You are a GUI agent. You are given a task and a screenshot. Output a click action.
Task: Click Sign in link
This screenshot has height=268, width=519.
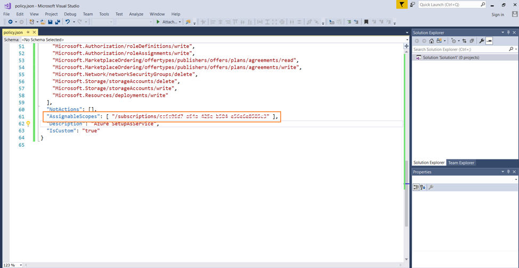coord(497,15)
